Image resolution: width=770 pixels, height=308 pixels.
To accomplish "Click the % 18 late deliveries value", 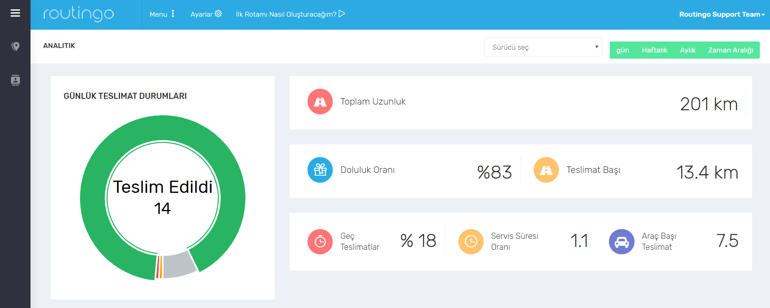I will pos(418,240).
